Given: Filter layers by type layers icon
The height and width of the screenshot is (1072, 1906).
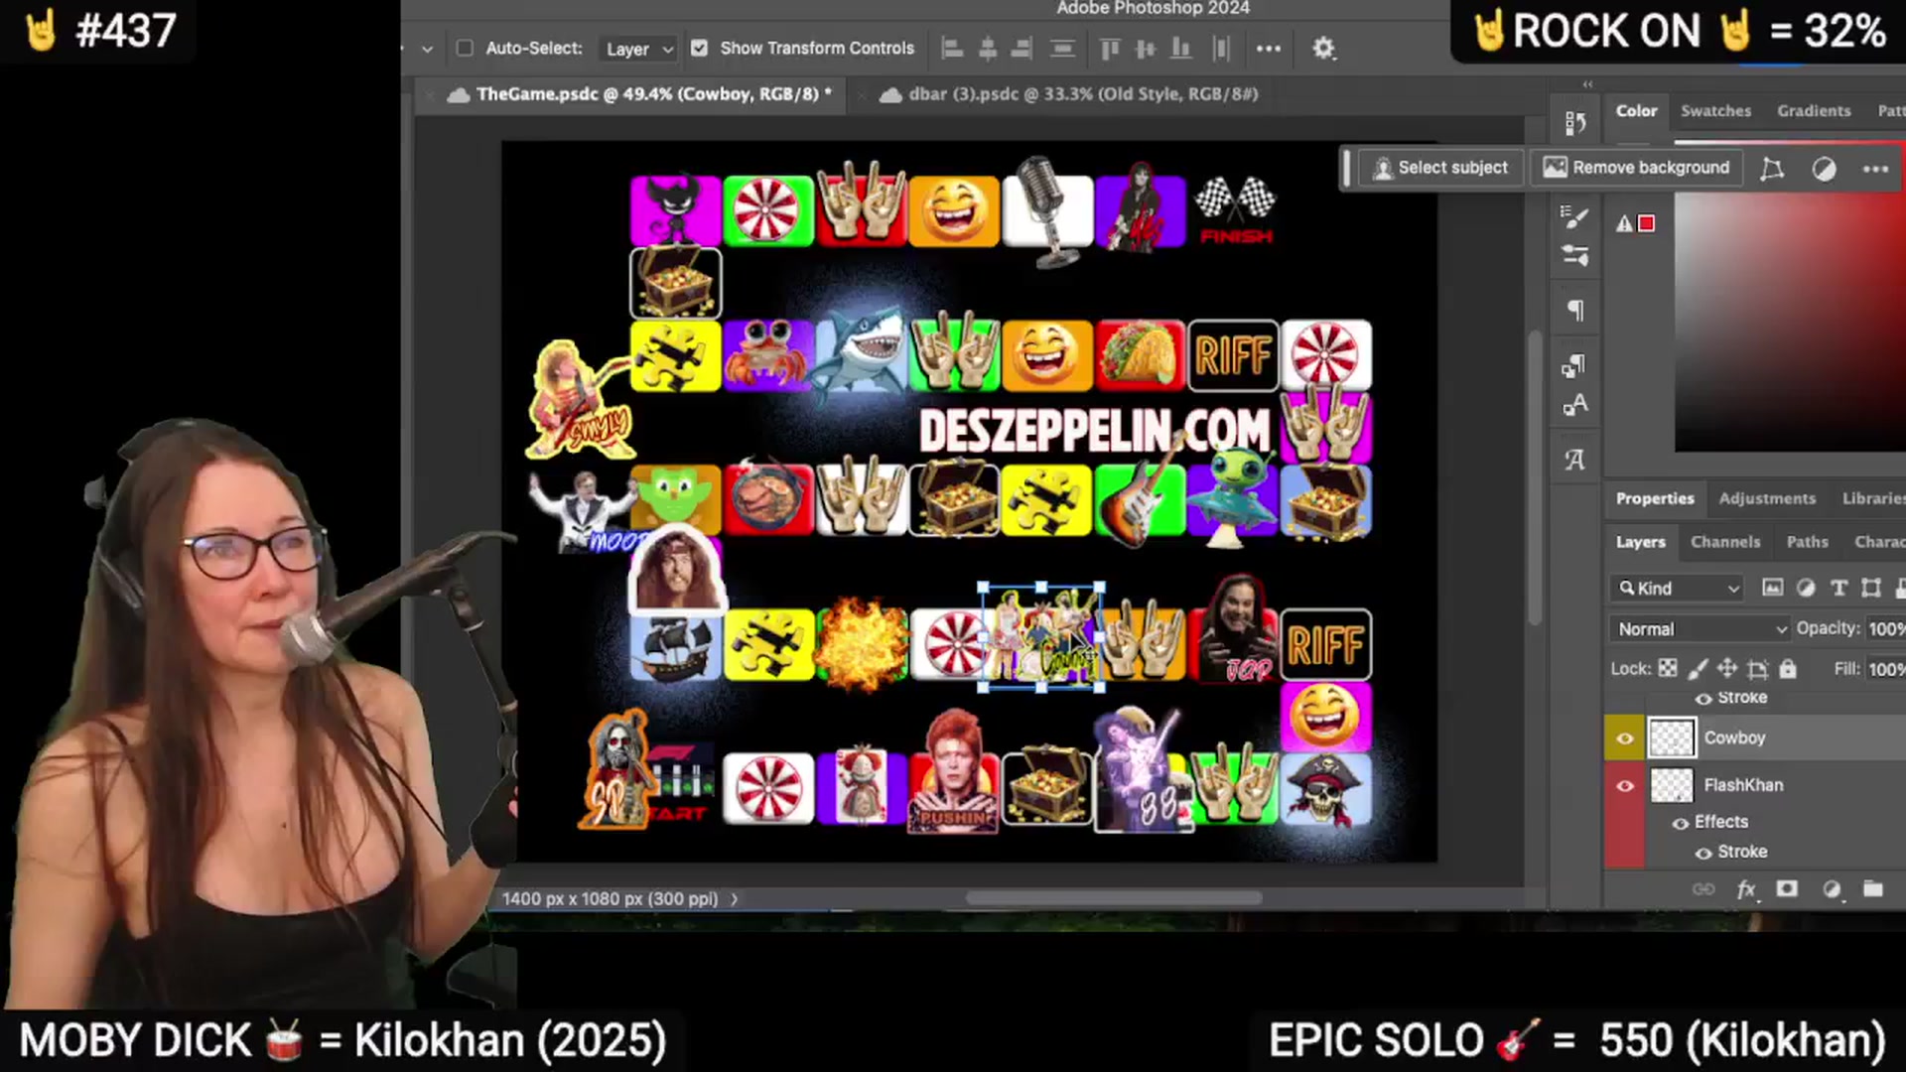Looking at the screenshot, I should (1838, 588).
